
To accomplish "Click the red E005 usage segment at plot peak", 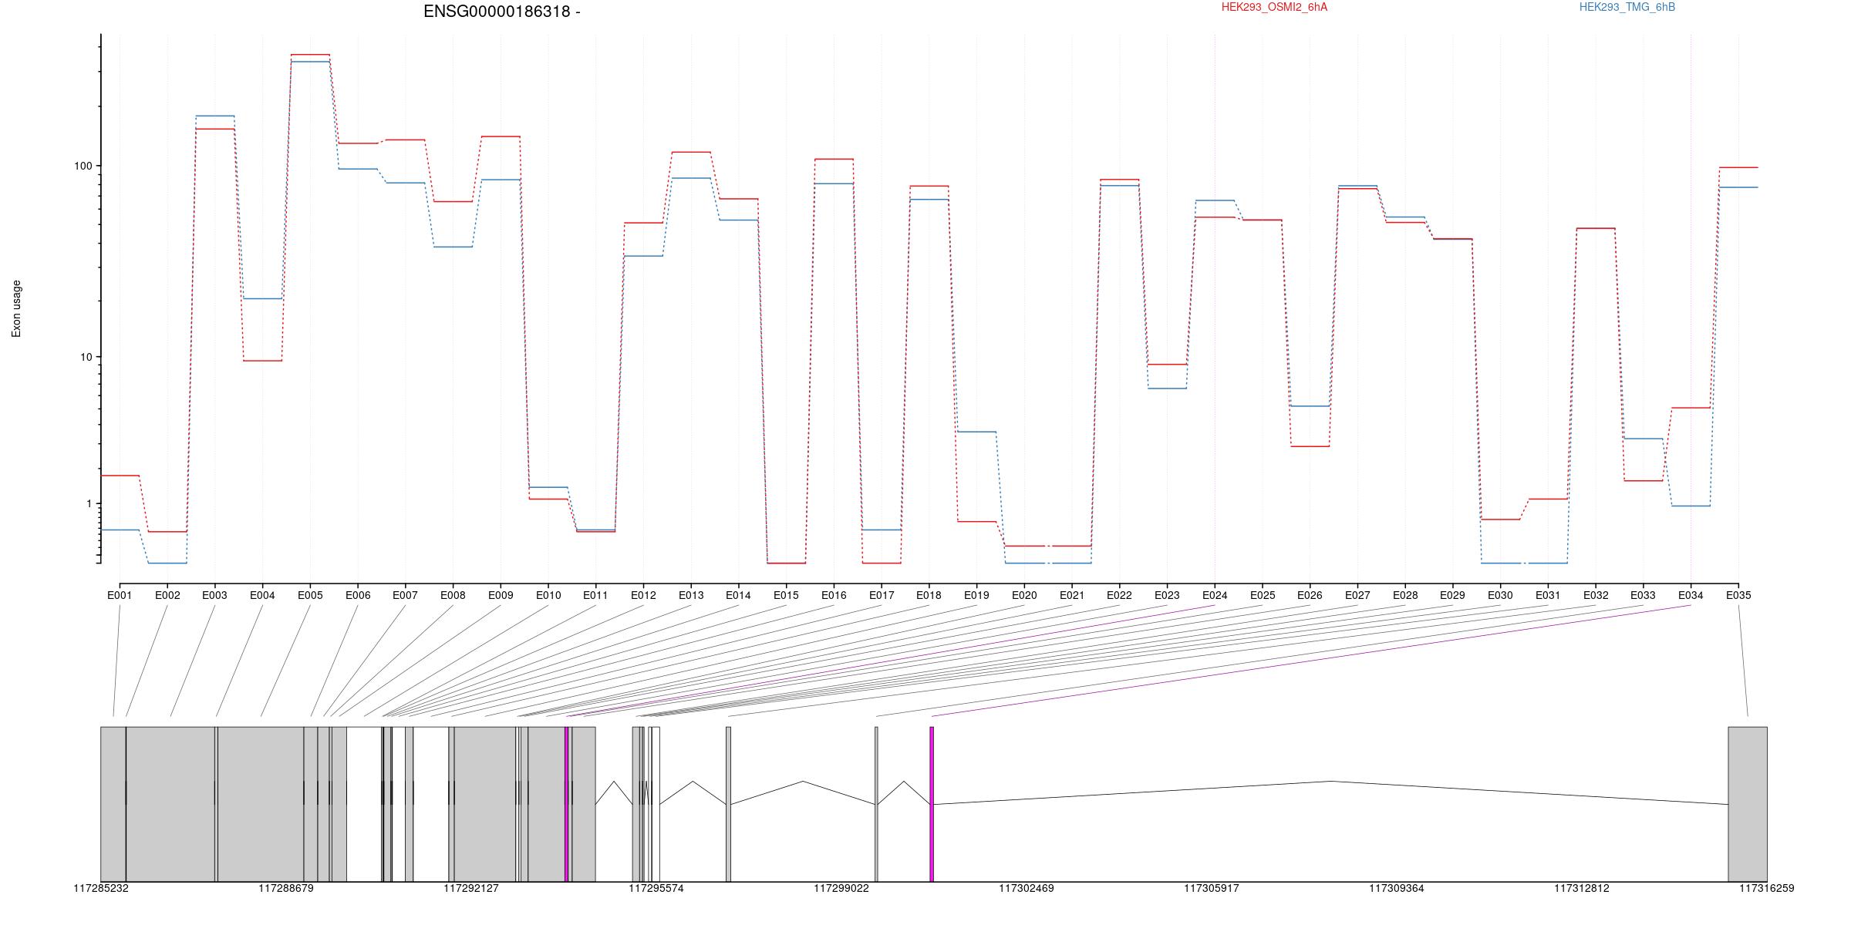I will [x=310, y=55].
